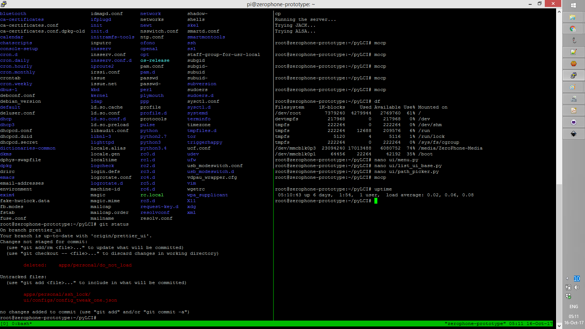Open File Explorer from the taskbar
Image resolution: width=585 pixels, height=329 pixels.
[573, 17]
